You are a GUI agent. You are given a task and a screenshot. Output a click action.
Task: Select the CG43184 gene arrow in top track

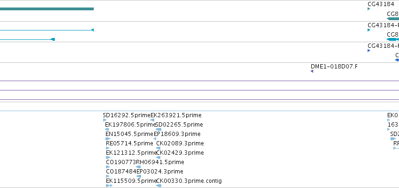(369, 9)
